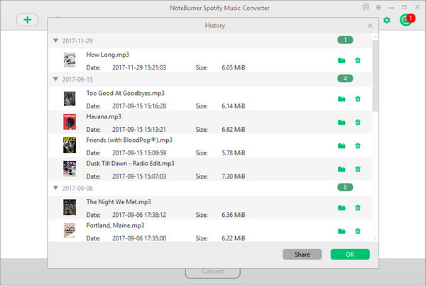Click the scrollbar up arrow
This screenshot has height=285, width=426.
click(x=375, y=37)
